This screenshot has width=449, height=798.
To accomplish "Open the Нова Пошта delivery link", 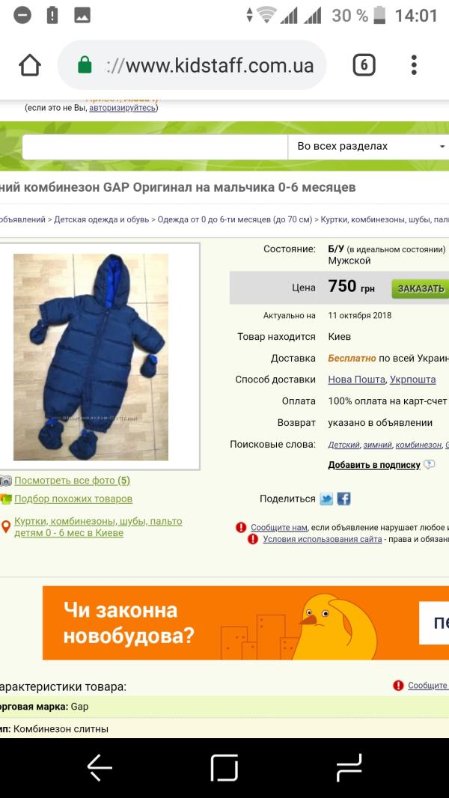I will click(357, 380).
